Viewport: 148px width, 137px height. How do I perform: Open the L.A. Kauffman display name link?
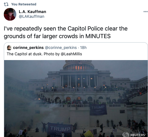pyautogui.click(x=32, y=12)
